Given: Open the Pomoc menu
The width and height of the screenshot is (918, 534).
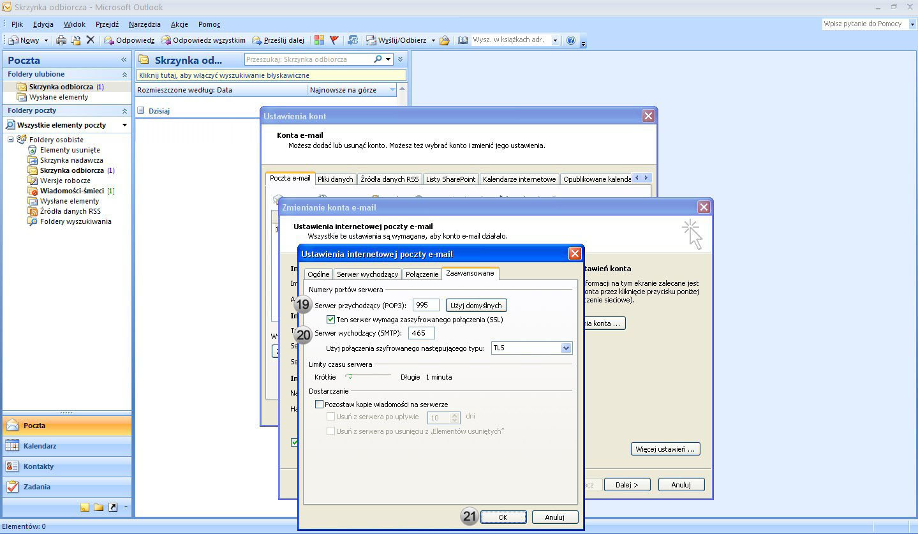Looking at the screenshot, I should tap(209, 24).
